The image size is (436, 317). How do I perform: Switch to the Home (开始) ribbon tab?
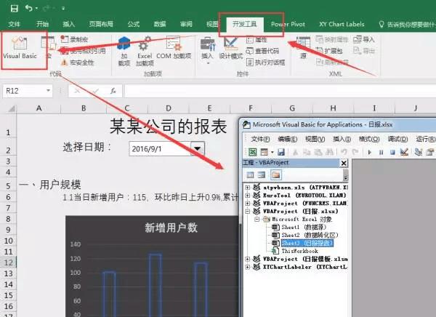tap(42, 24)
